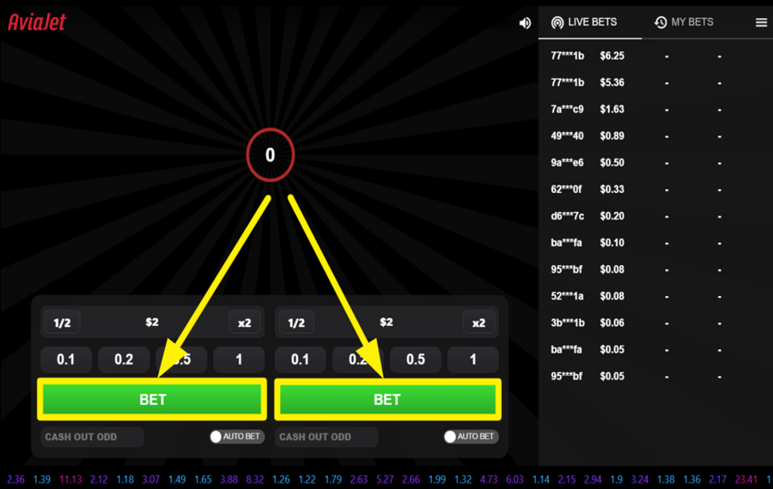The image size is (773, 489).
Task: Double the stake with right x2 button
Action: [x=478, y=323]
